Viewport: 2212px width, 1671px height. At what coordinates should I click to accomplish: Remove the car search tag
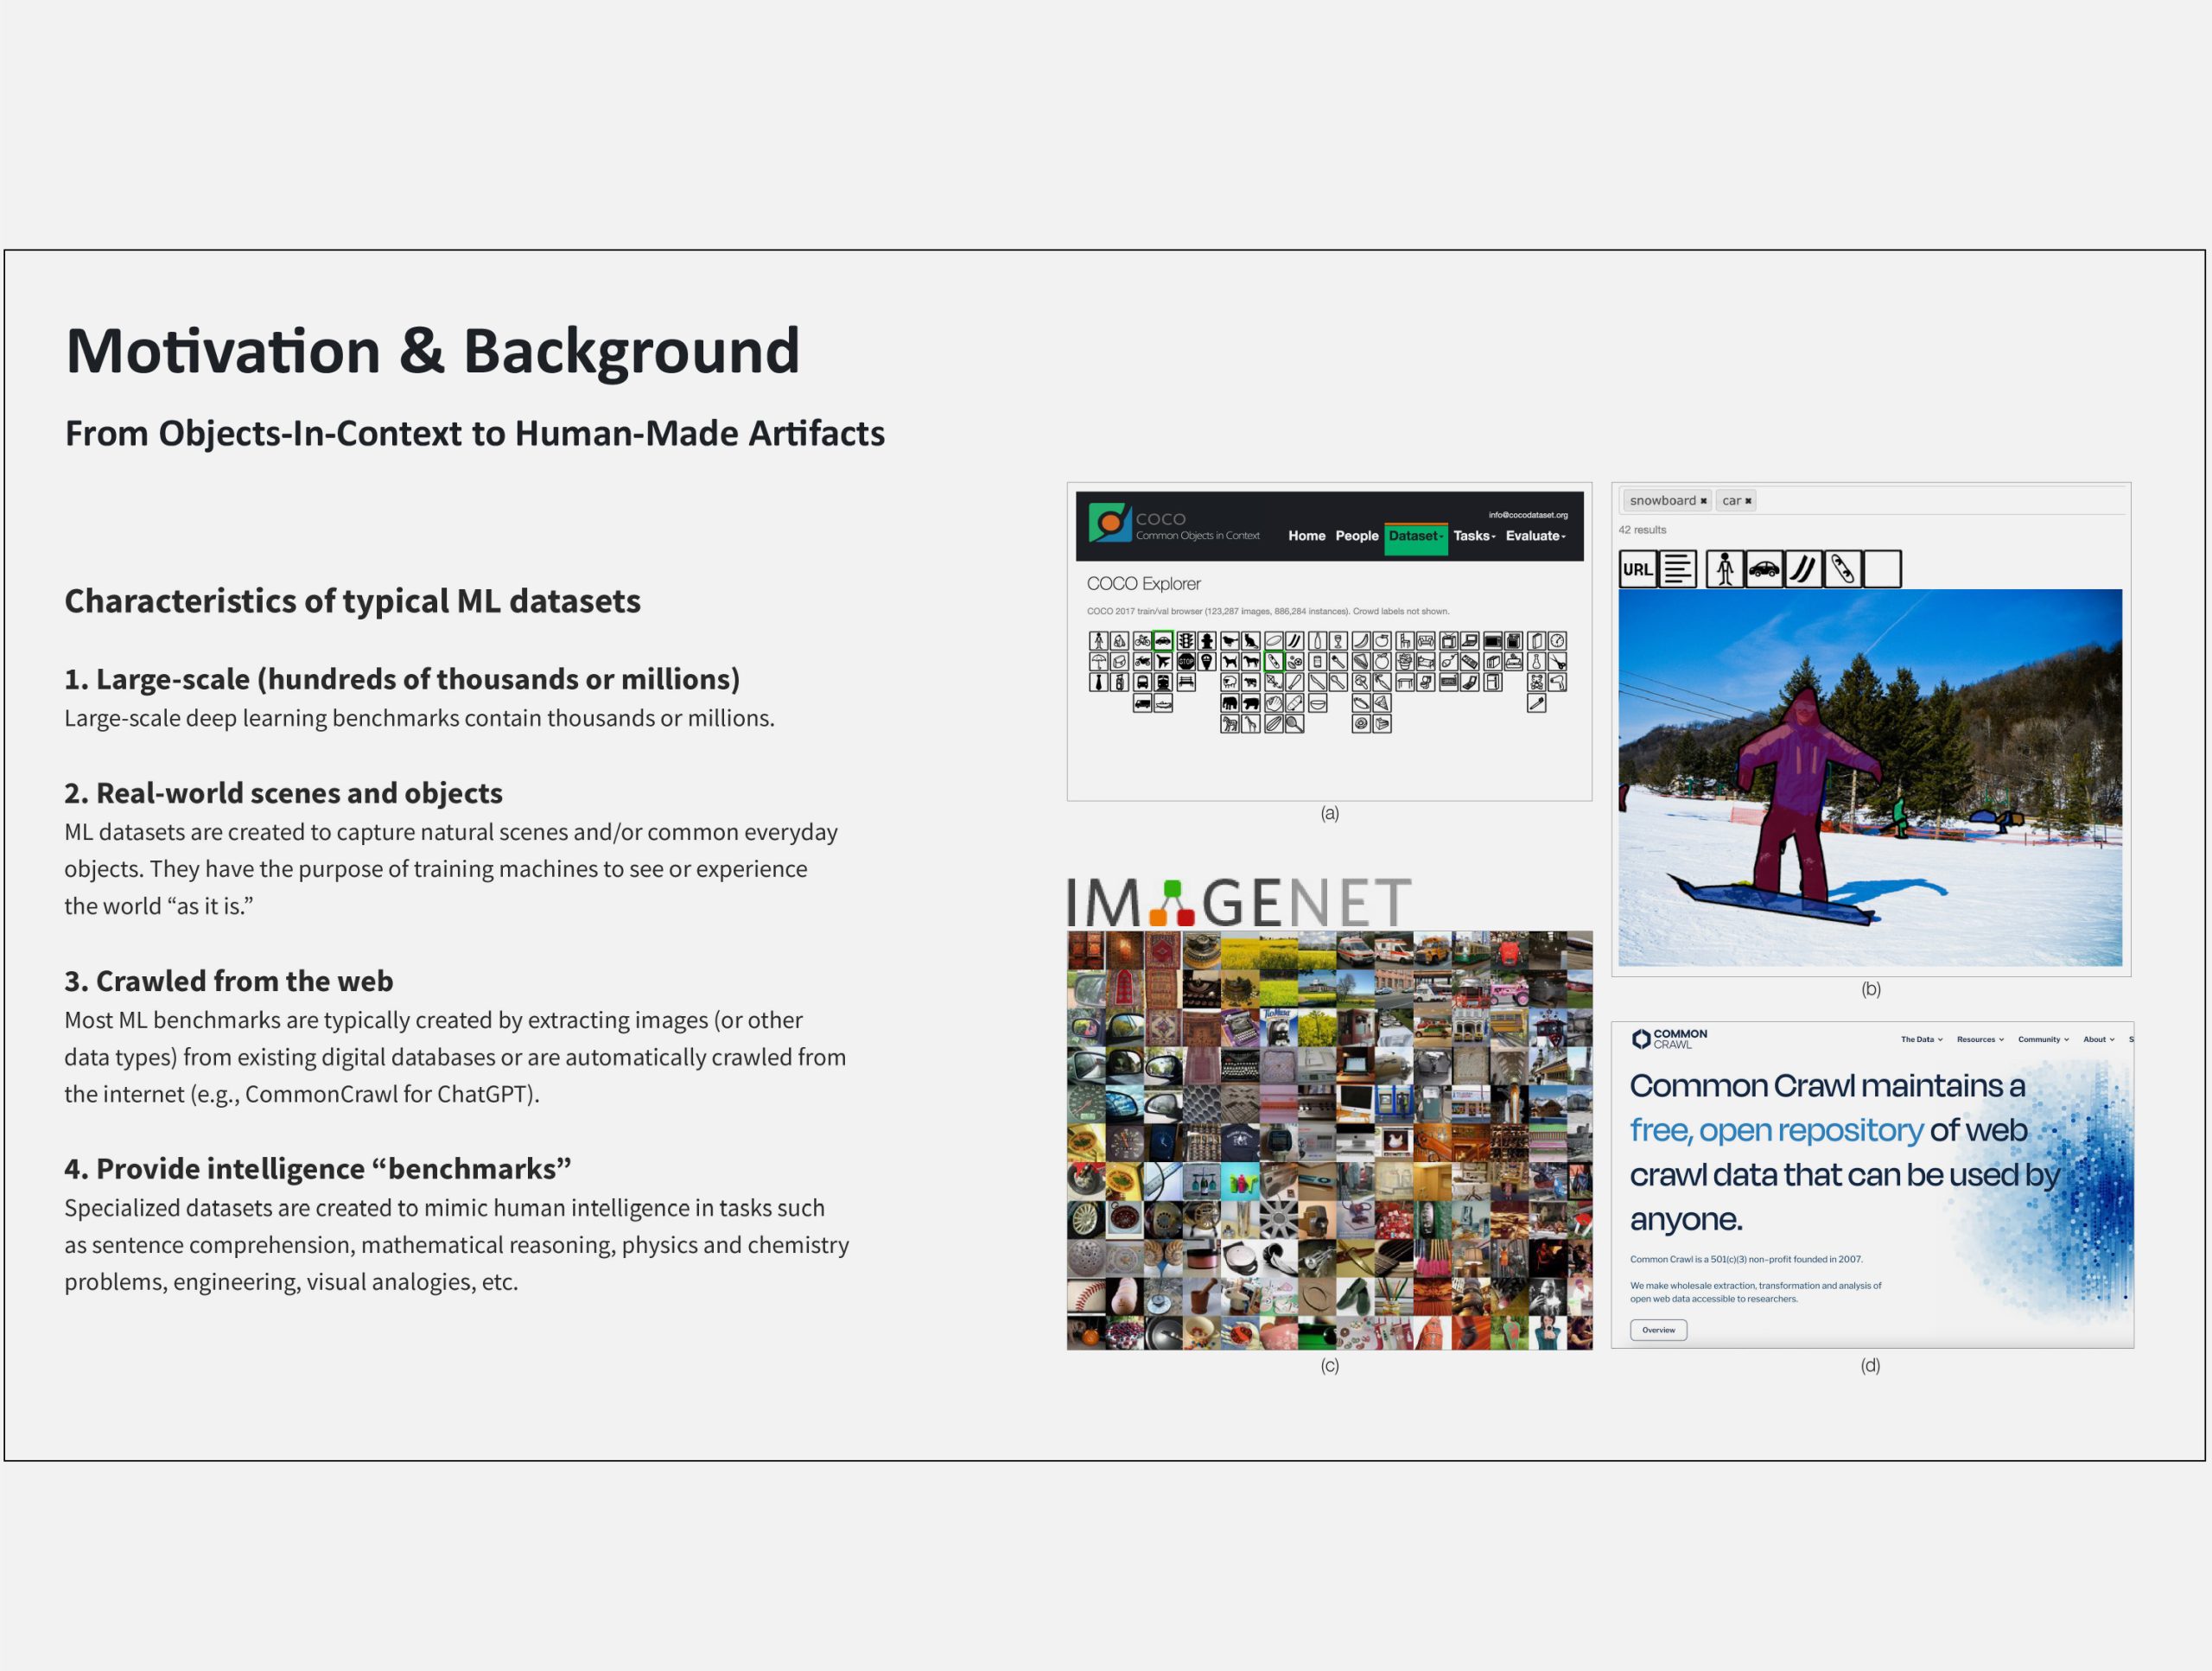pyautogui.click(x=1748, y=501)
